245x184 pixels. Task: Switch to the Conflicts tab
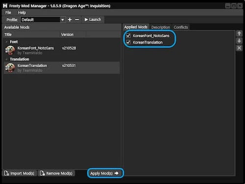click(181, 27)
